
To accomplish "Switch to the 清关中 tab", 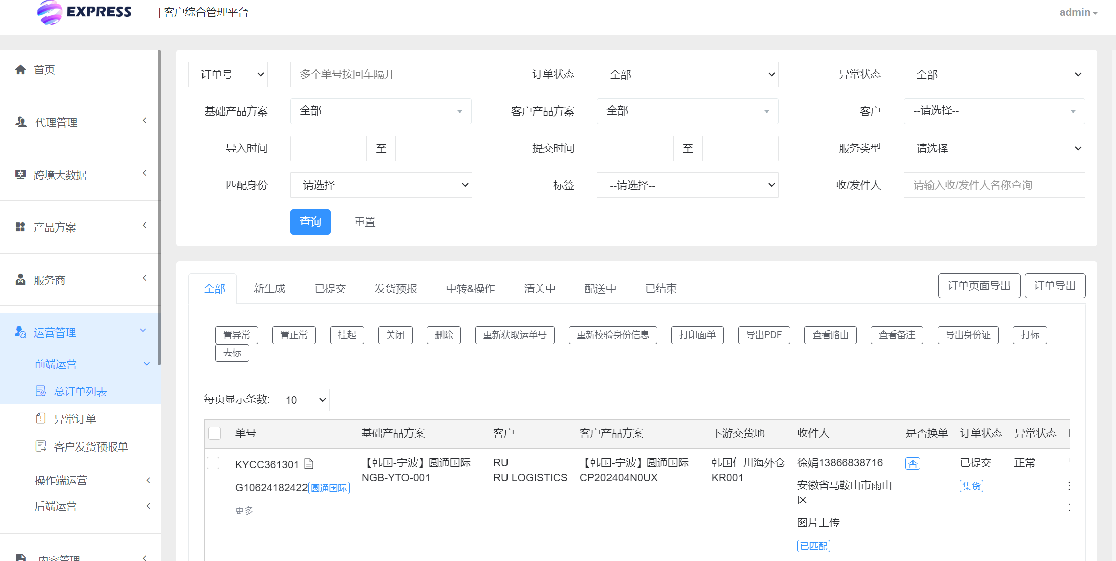I will tap(540, 289).
